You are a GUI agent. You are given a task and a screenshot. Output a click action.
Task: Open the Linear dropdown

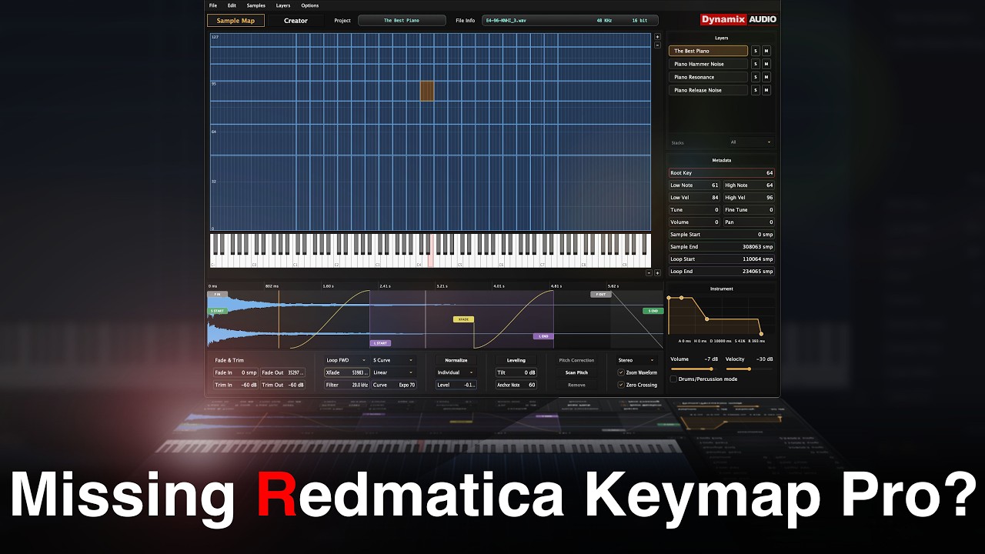[394, 372]
